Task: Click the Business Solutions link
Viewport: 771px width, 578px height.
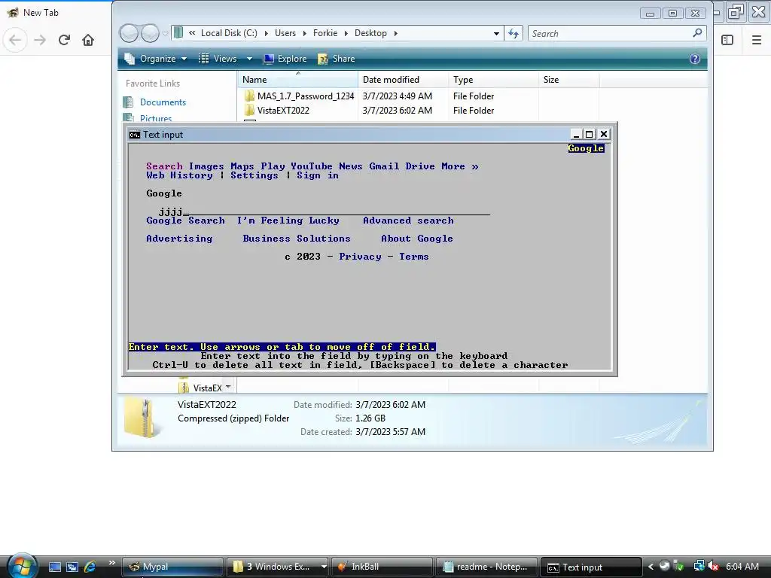Action: [297, 239]
